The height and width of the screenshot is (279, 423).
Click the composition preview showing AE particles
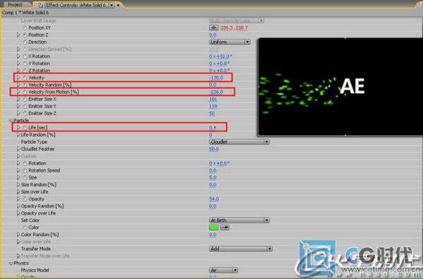[x=341, y=87]
